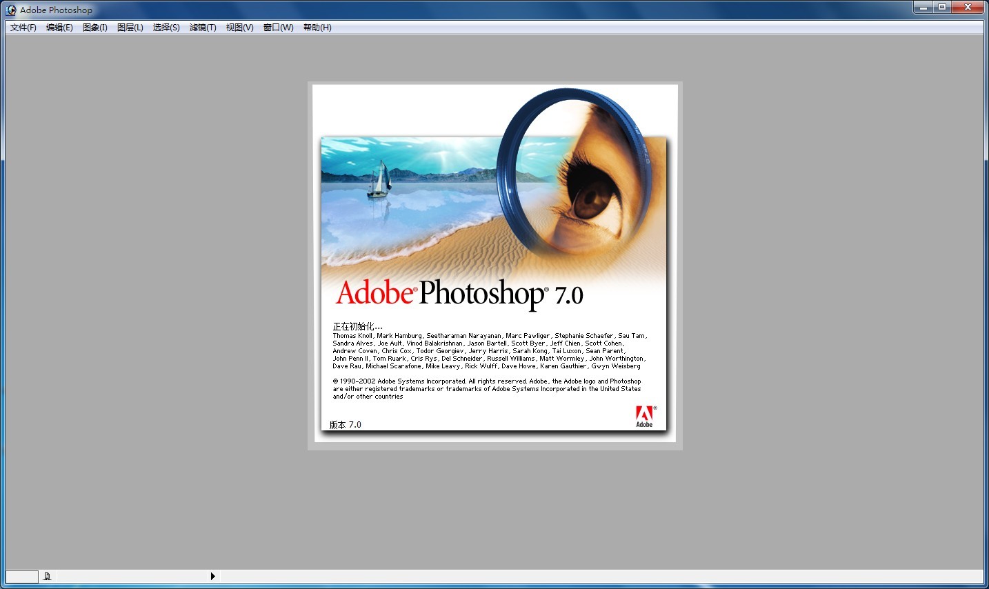This screenshot has height=589, width=989.
Task: Click the document icon in status bar
Action: tap(47, 576)
